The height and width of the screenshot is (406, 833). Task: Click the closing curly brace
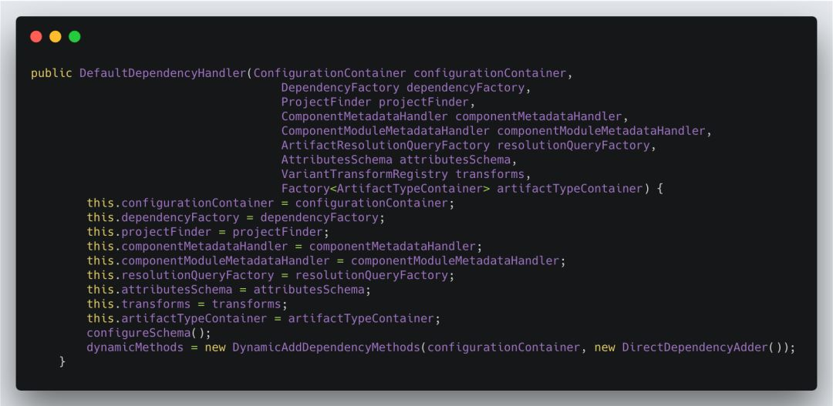coord(62,362)
